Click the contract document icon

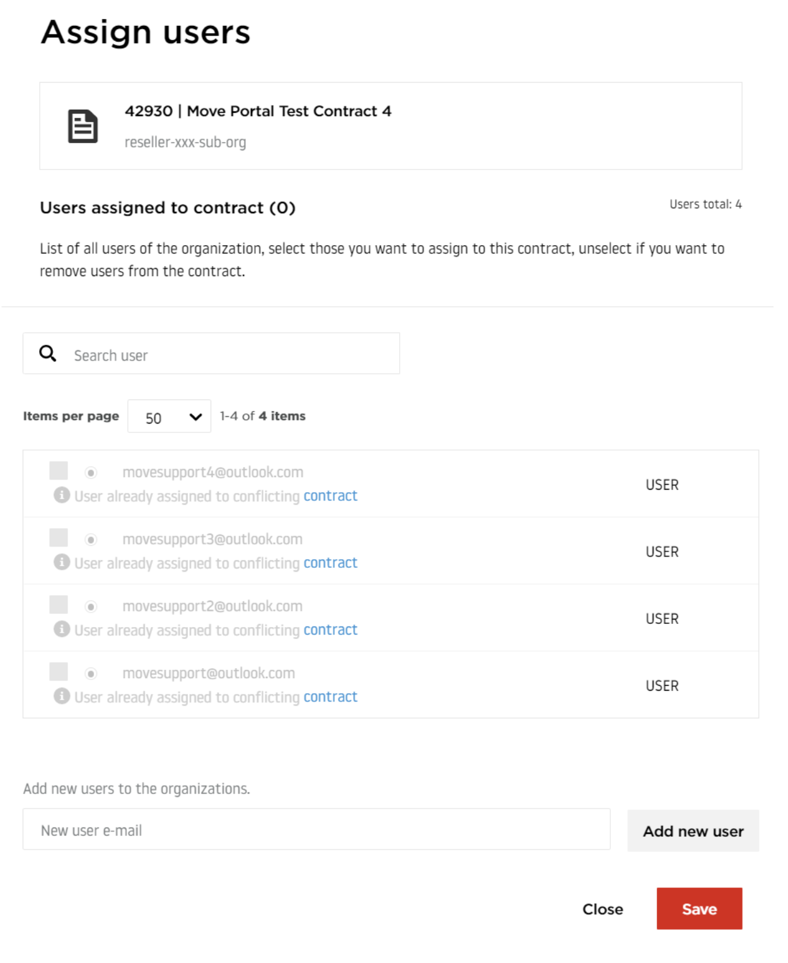click(x=83, y=126)
